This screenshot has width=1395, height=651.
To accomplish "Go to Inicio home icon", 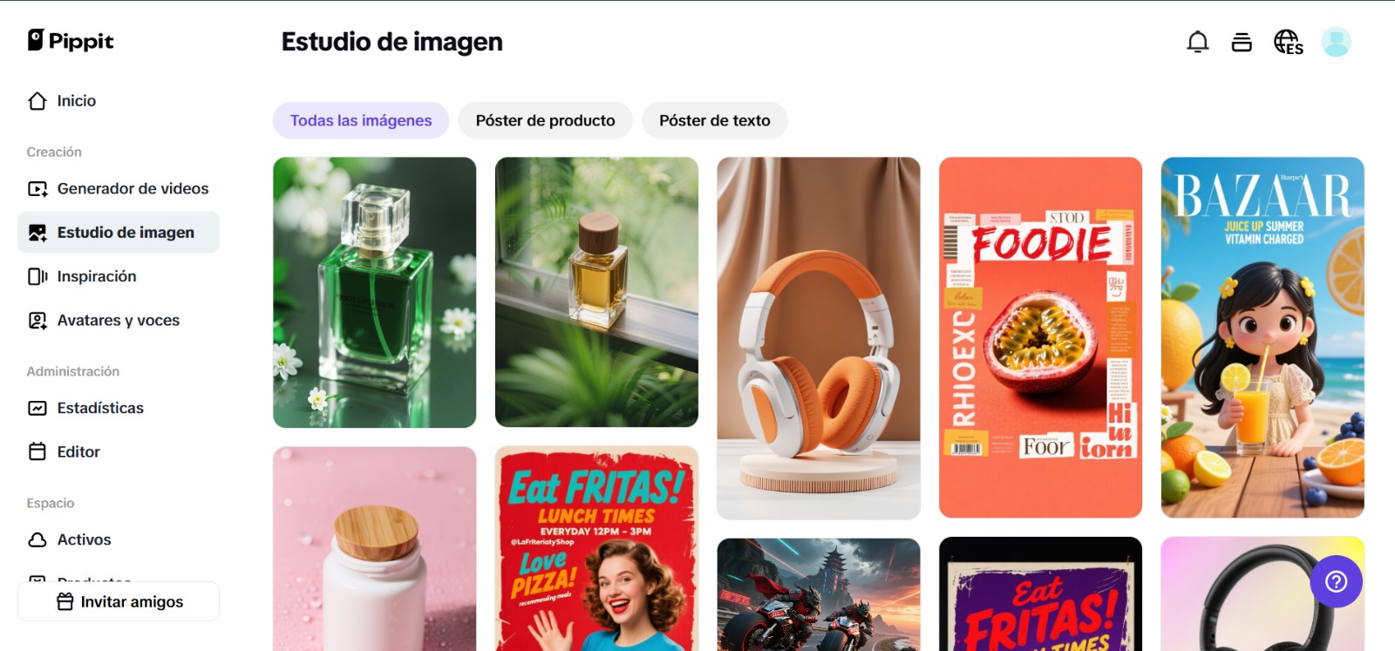I will click(x=37, y=101).
